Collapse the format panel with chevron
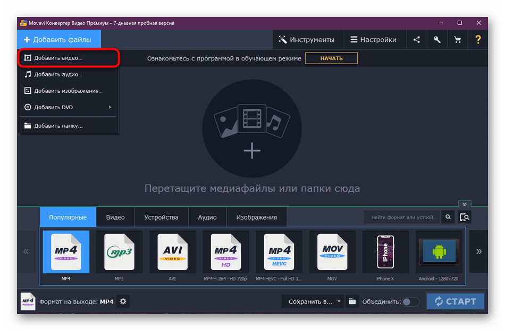The width and height of the screenshot is (505, 331). pos(465,204)
